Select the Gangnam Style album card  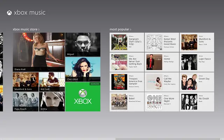pos(127,42)
